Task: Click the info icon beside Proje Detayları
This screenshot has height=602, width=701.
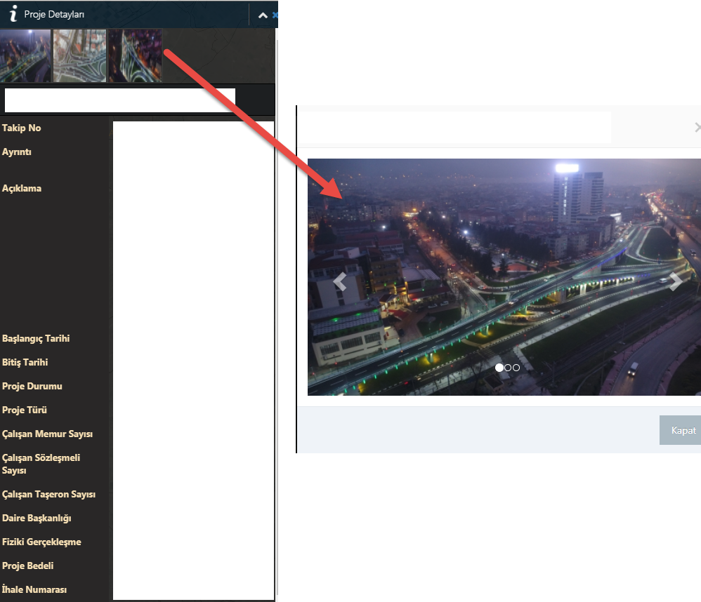Action: pos(12,14)
